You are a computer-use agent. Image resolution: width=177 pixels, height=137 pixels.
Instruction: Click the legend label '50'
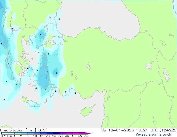point(86,136)
